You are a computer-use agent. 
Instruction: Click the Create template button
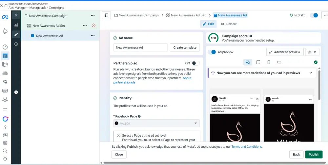(185, 47)
